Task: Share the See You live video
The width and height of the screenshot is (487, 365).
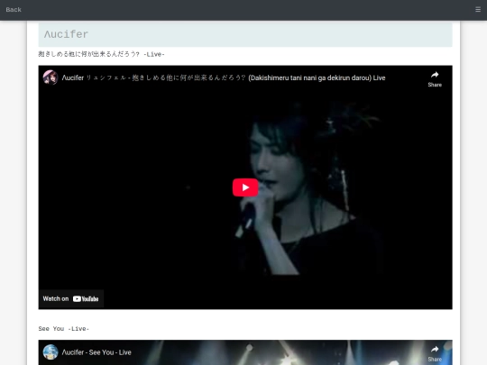Action: (435, 354)
